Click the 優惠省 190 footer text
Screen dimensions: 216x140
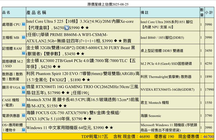[164, 137]
